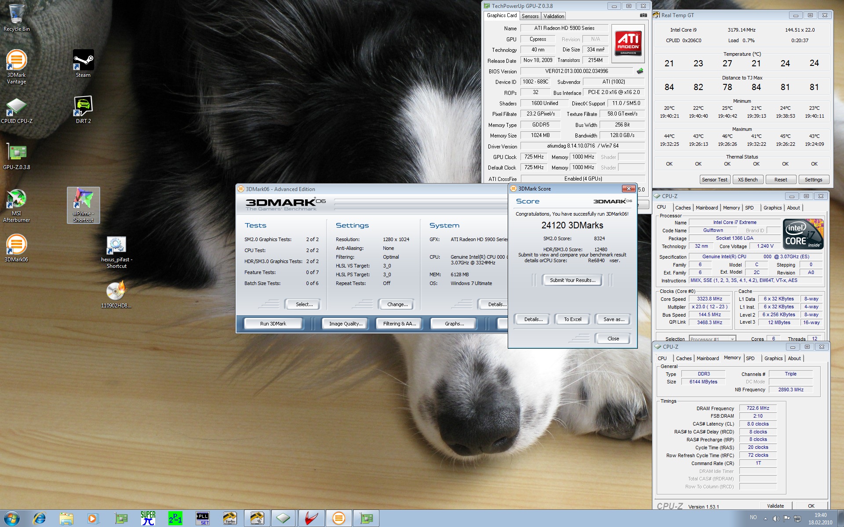Switch to the CPU-Z chip taskbar button
Image resolution: width=844 pixels, height=527 pixels.
[284, 519]
